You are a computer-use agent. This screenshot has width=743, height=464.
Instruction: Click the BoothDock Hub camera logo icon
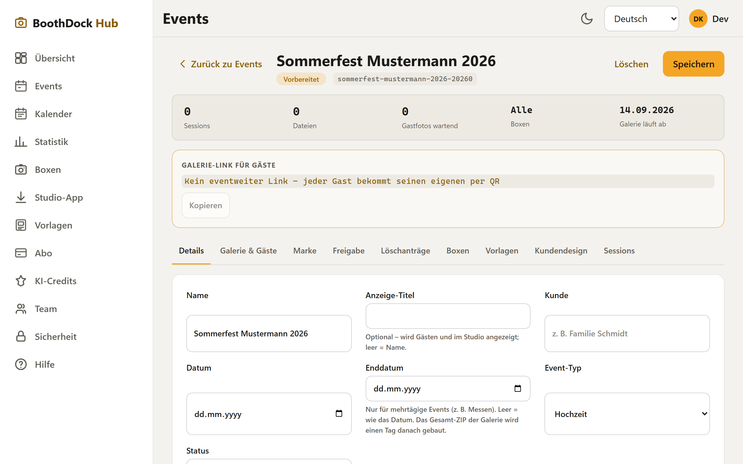(21, 23)
